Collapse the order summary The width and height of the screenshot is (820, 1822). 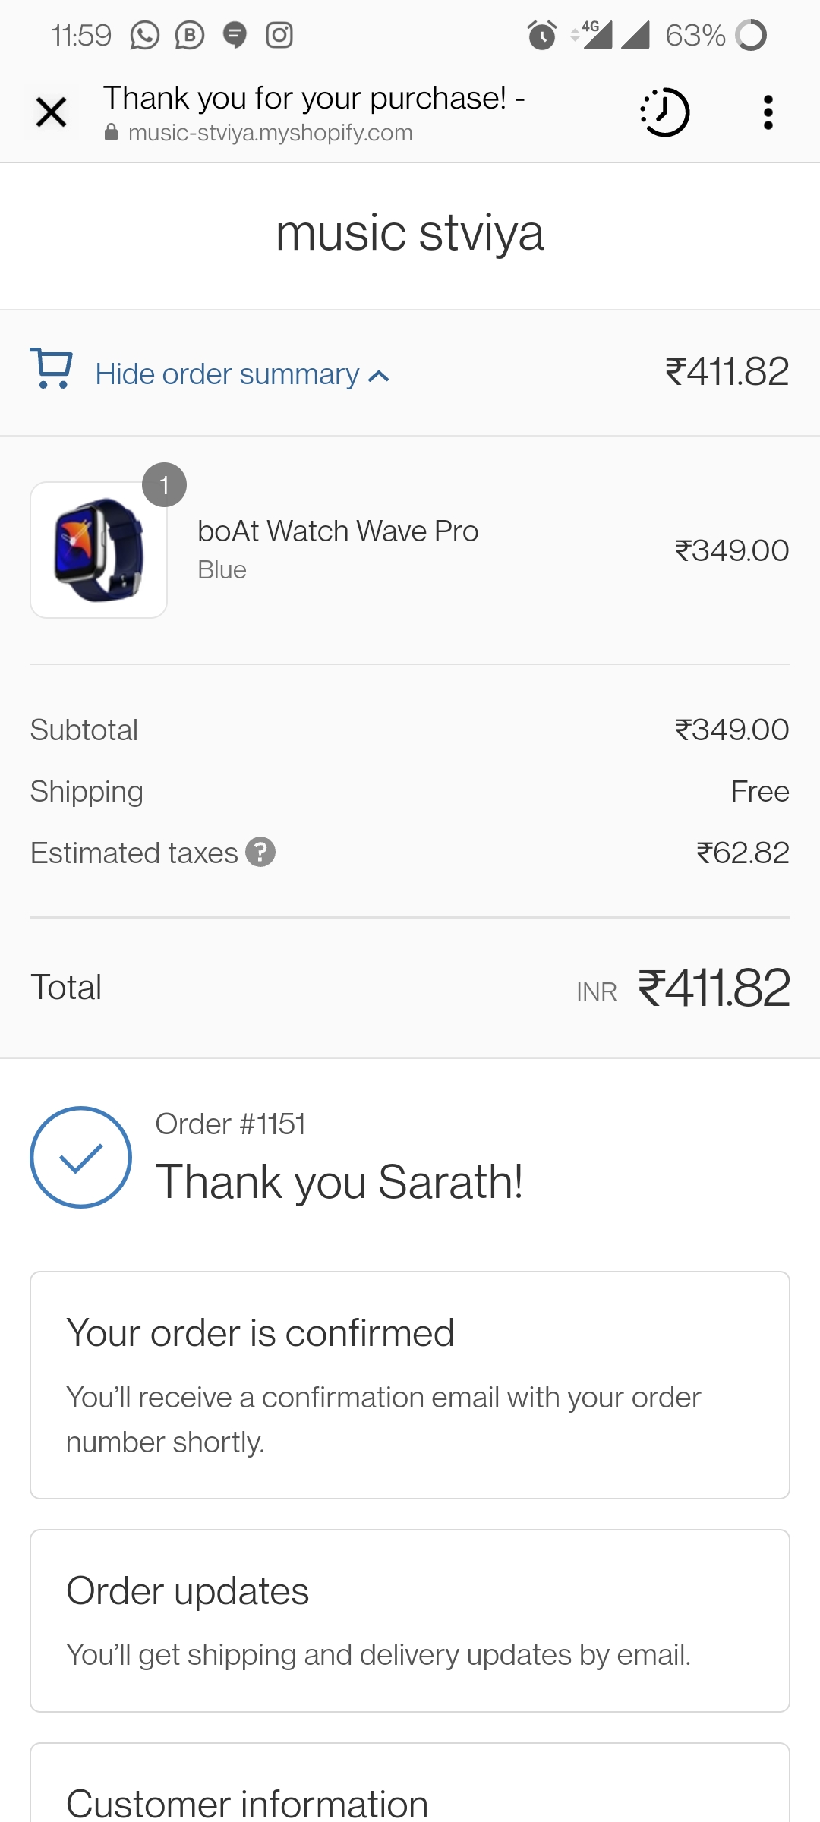coord(227,374)
